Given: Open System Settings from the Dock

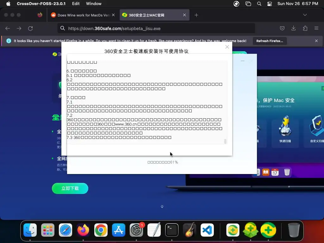Looking at the screenshot, I should [x=136, y=230].
